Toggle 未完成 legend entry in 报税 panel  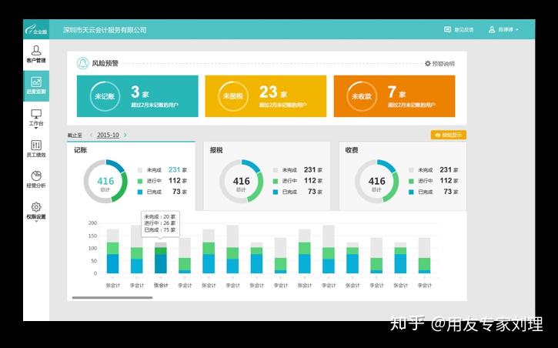(298, 170)
